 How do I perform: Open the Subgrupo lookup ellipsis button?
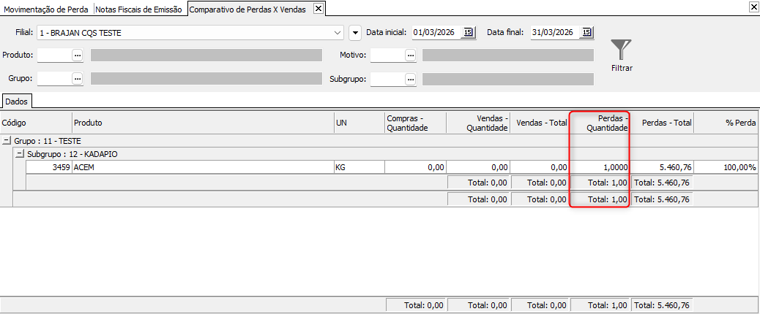(x=410, y=79)
